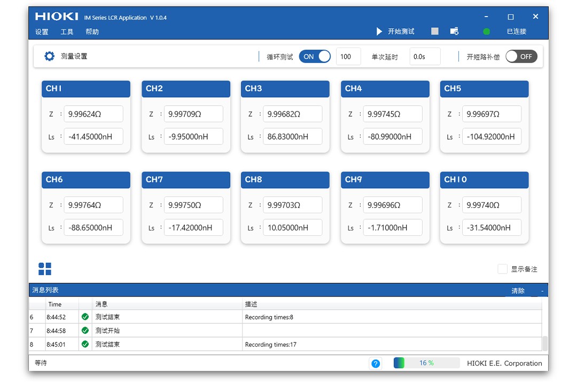This screenshot has width=577, height=384.
Task: Click the 单次延时 field showing 0.0s
Action: click(x=425, y=57)
